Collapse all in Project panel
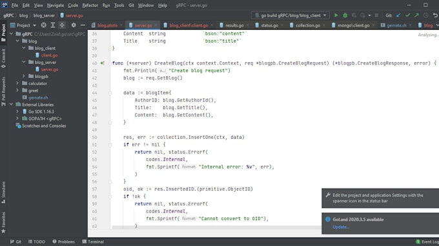The width and height of the screenshot is (439, 246). (x=62, y=25)
